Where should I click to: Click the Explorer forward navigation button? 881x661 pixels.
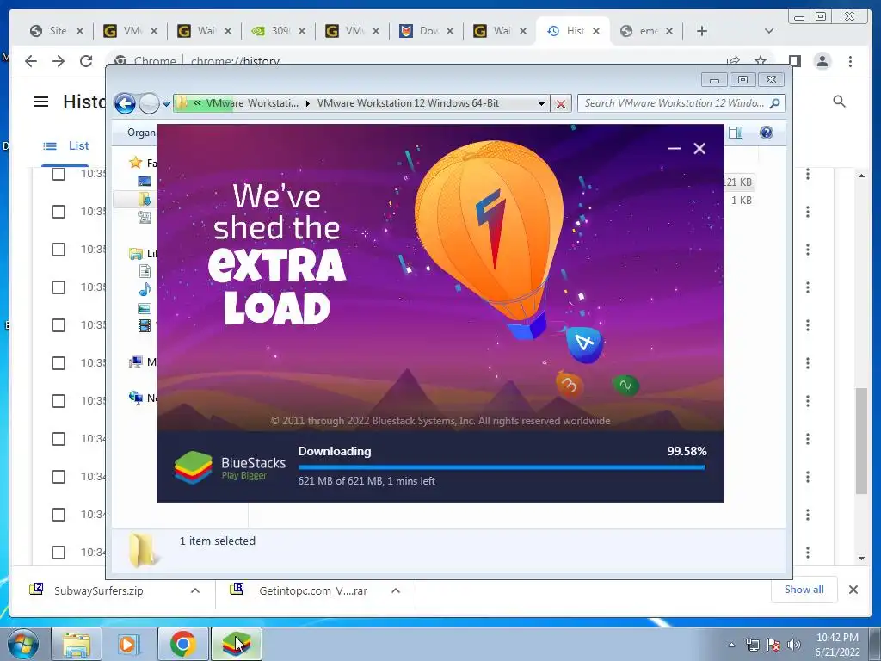tap(148, 103)
